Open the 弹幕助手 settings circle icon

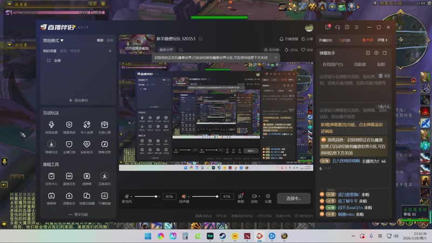point(376,53)
